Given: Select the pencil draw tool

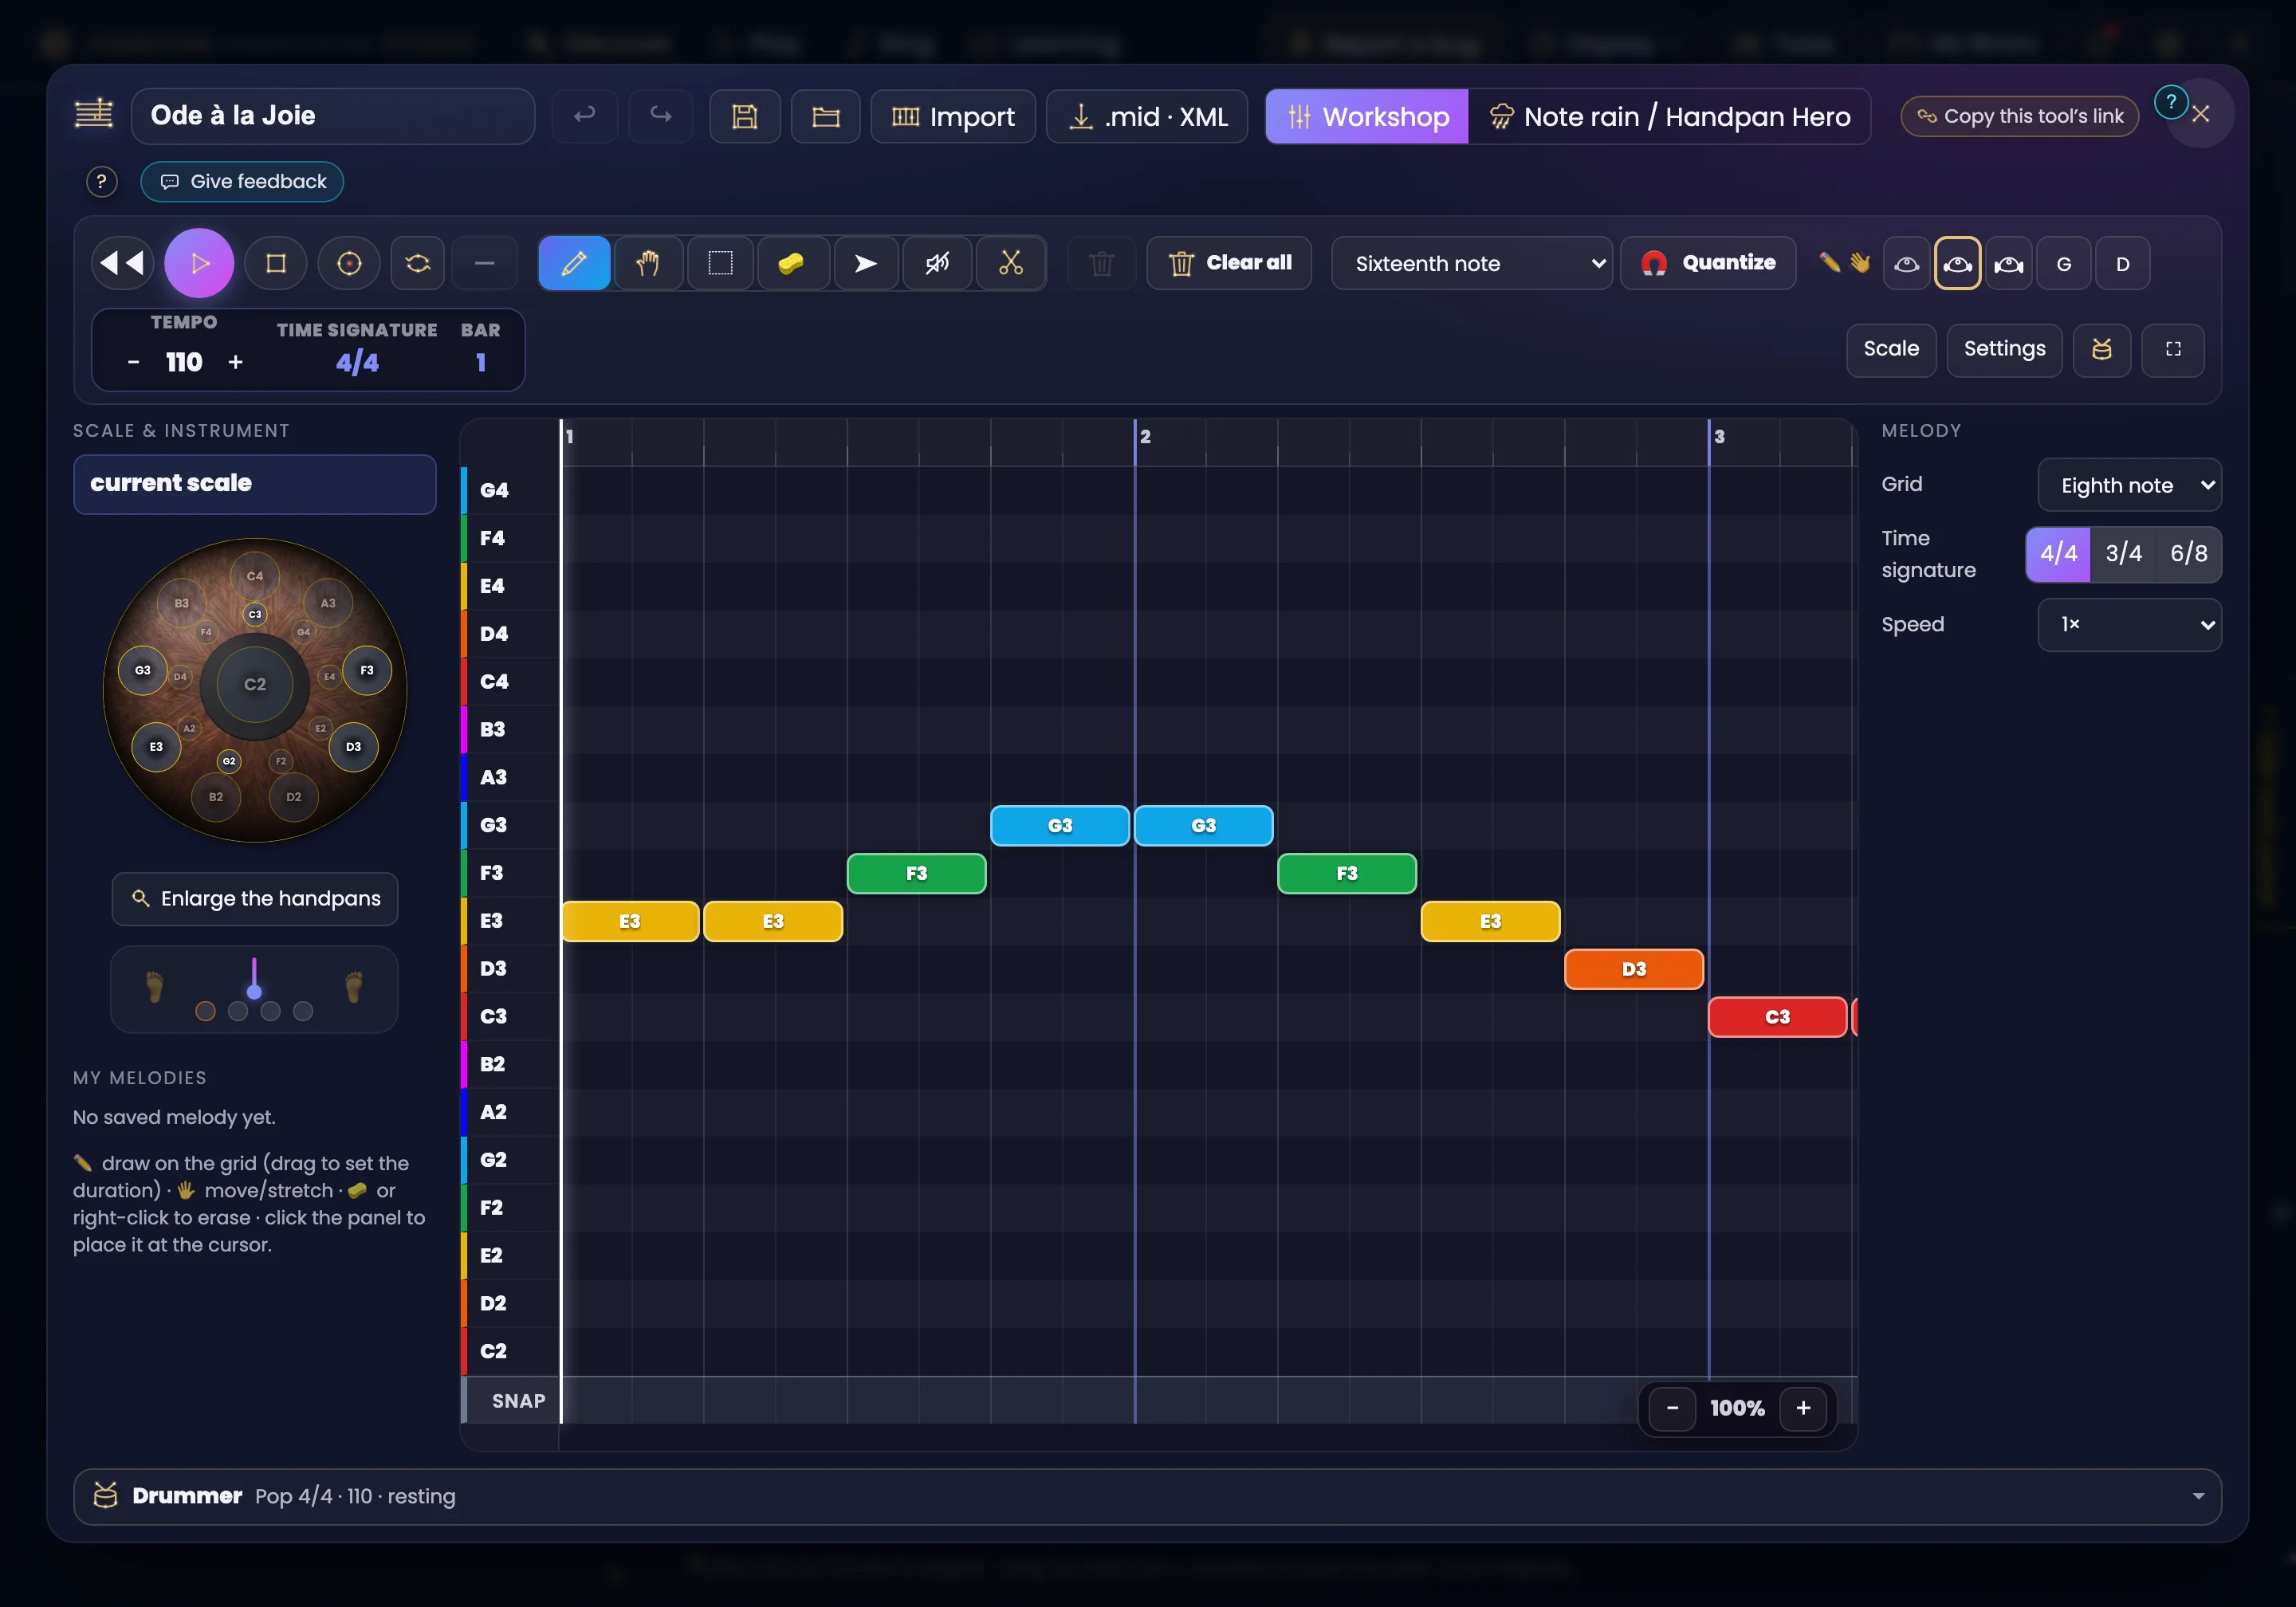Looking at the screenshot, I should tap(574, 263).
